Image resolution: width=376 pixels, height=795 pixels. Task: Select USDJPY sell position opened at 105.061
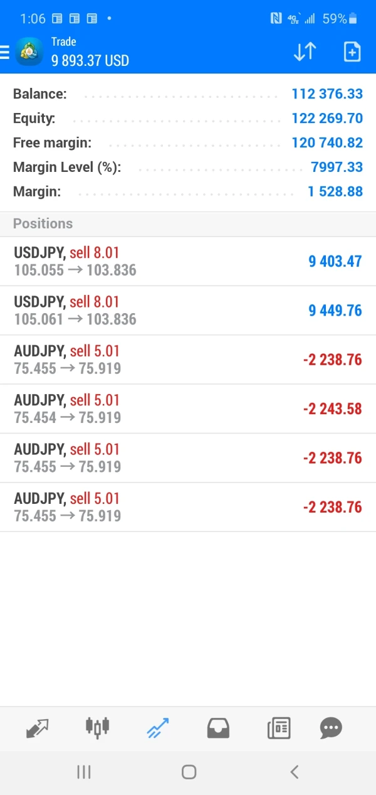pos(188,311)
